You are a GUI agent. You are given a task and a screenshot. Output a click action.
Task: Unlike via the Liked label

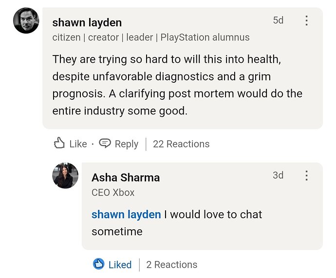120,265
